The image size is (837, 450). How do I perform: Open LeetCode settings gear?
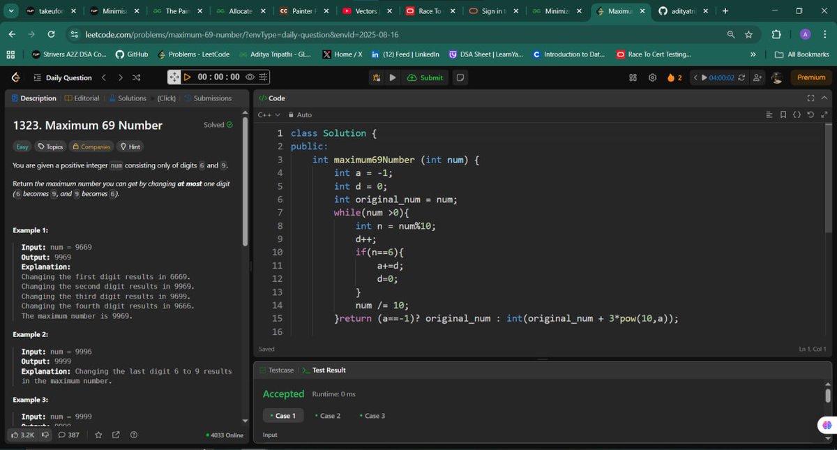[x=653, y=77]
